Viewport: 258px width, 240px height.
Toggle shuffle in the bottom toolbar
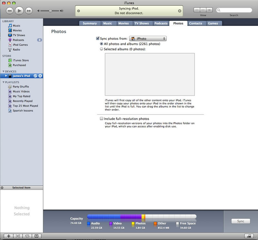[x=18, y=236]
